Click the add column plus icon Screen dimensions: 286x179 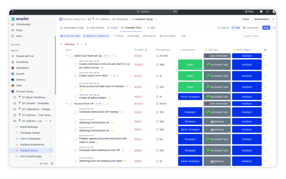pyautogui.click(x=265, y=50)
